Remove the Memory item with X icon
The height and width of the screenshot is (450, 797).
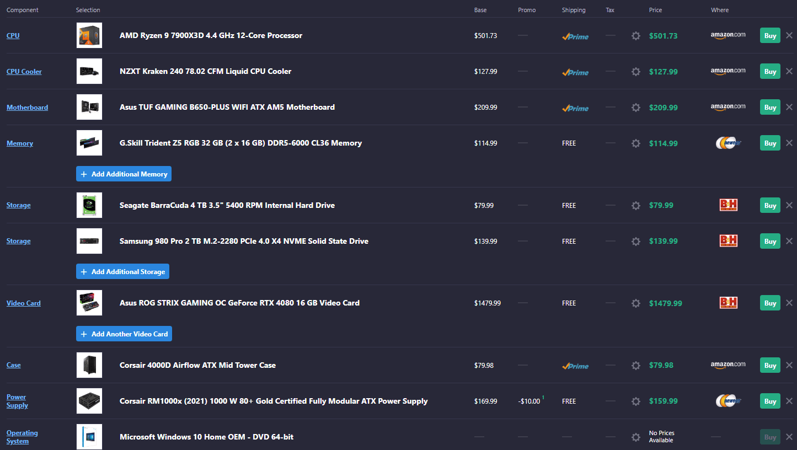click(x=789, y=143)
